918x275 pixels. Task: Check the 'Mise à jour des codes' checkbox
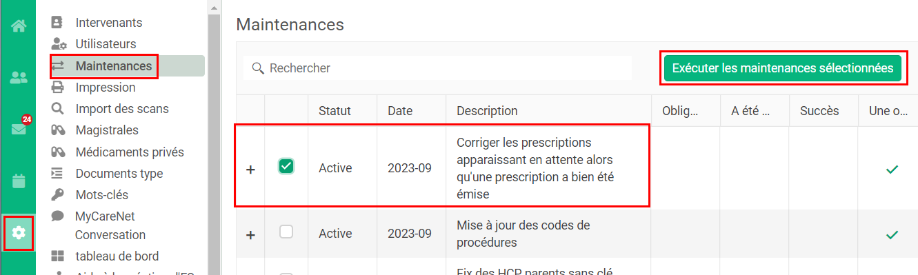pos(286,232)
